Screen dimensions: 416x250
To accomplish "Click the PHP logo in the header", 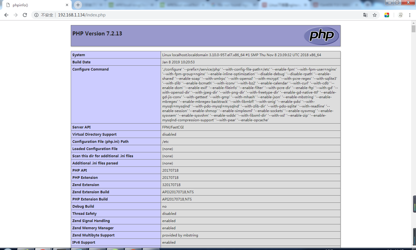I will pyautogui.click(x=321, y=36).
